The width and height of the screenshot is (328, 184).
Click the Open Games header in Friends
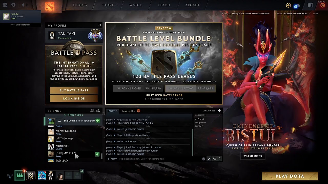pyautogui.click(x=74, y=115)
